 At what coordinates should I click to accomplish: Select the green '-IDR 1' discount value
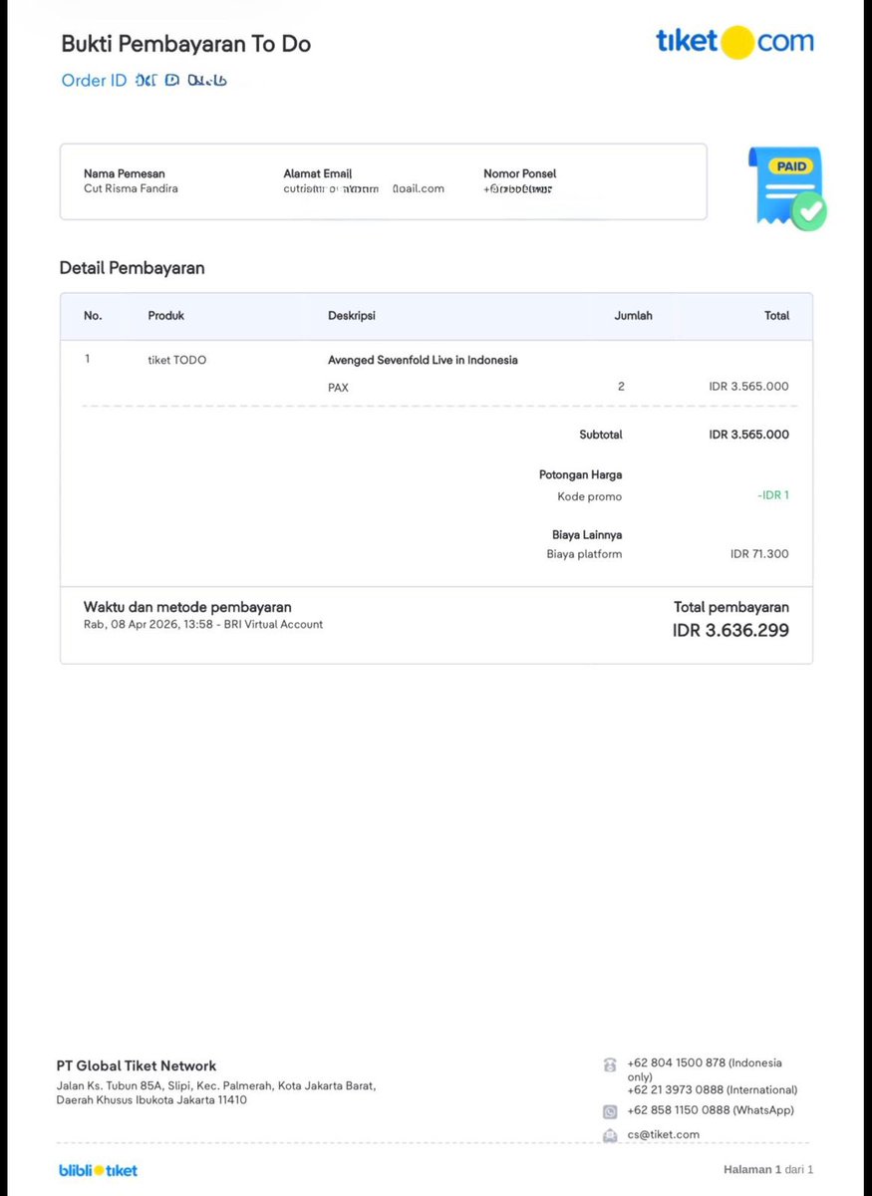tap(773, 495)
